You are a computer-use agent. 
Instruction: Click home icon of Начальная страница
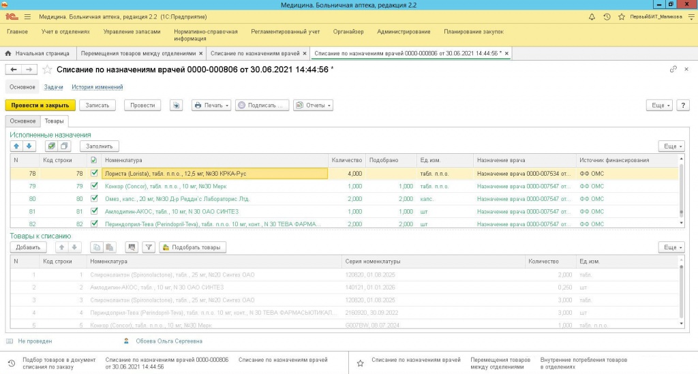pos(8,53)
